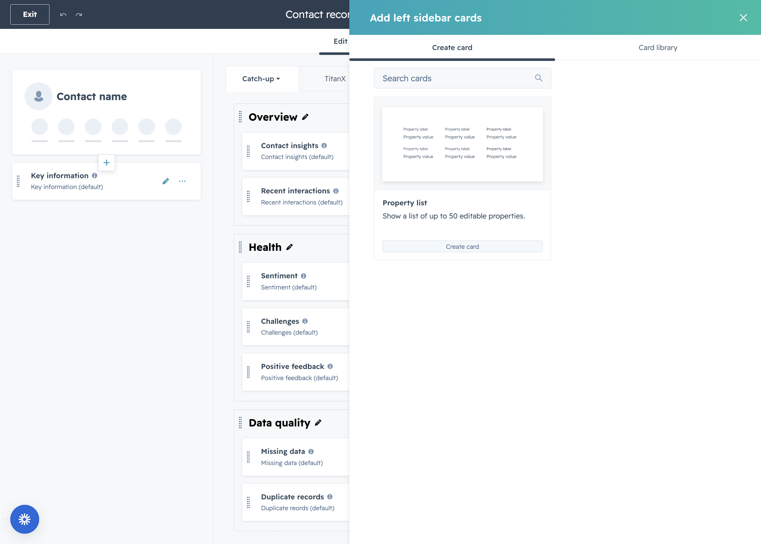
Task: Click Sentiment info icon
Action: coord(303,276)
